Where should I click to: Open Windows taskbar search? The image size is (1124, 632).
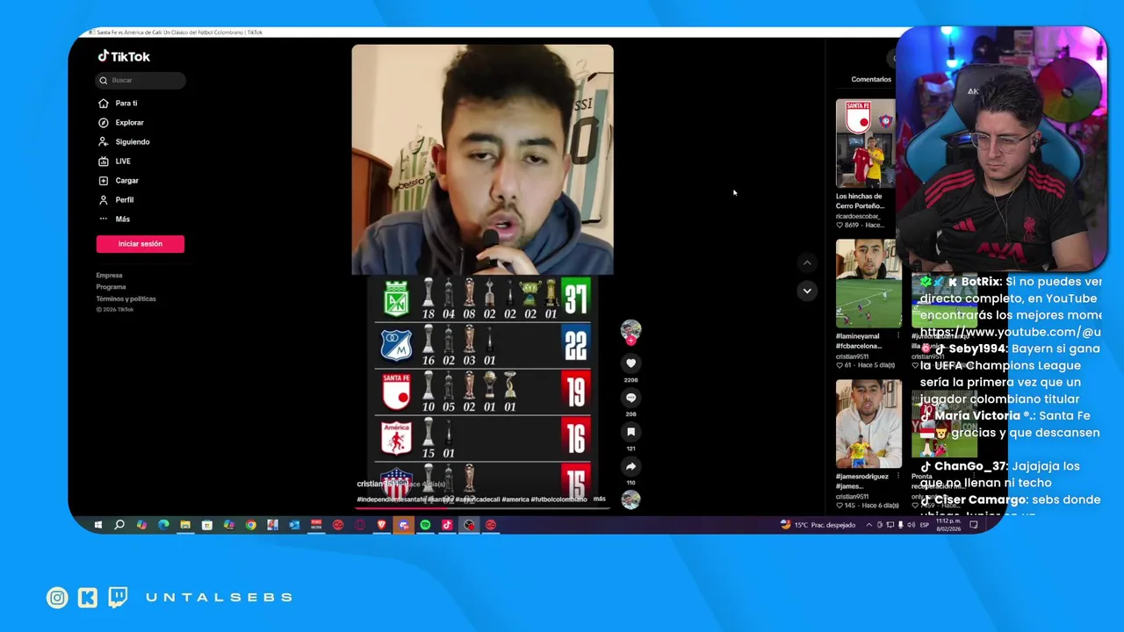pos(119,525)
